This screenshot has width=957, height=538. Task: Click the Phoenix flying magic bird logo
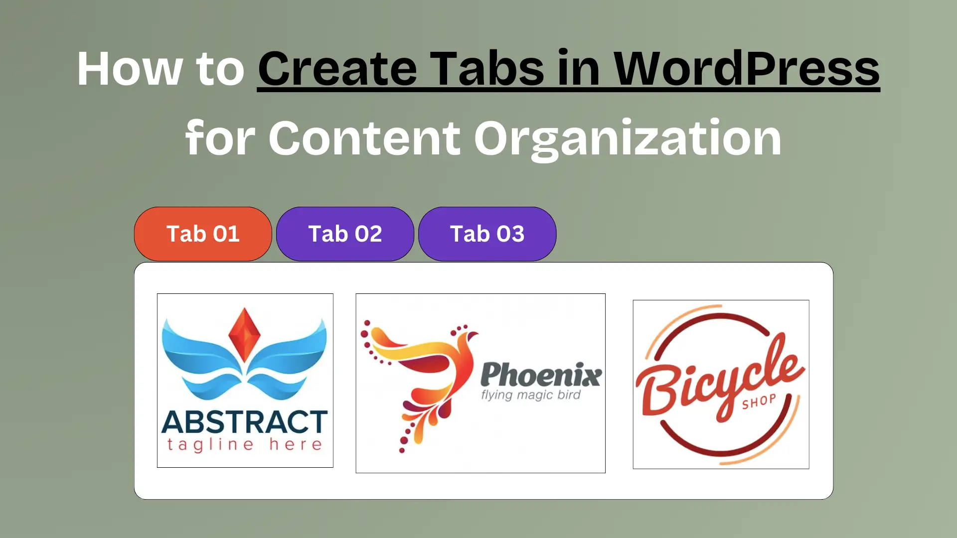[x=480, y=382]
